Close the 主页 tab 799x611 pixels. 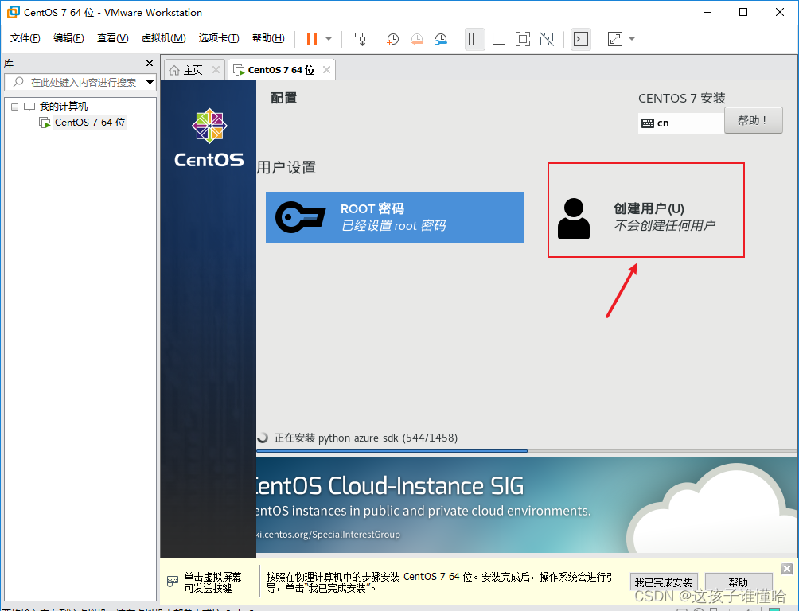tap(216, 70)
